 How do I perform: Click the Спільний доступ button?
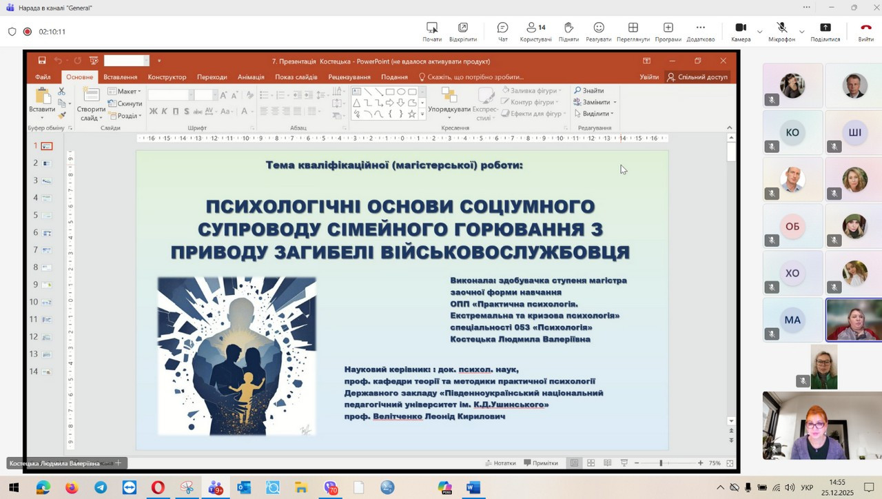(x=697, y=77)
